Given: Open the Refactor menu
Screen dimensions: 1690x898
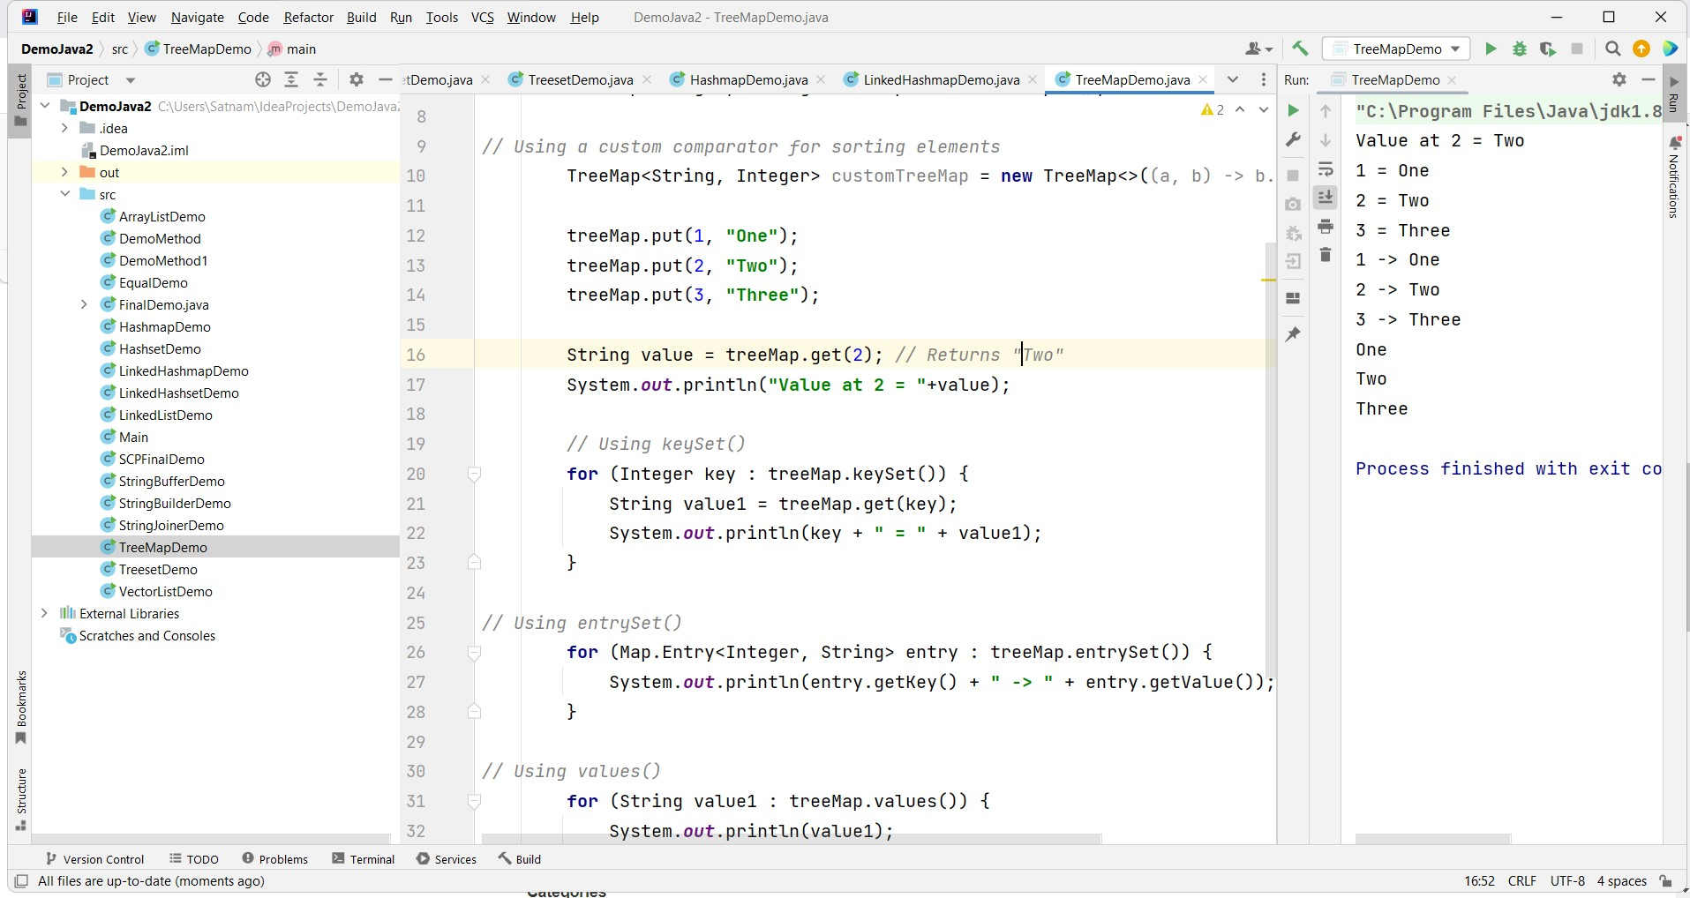Looking at the screenshot, I should (308, 18).
